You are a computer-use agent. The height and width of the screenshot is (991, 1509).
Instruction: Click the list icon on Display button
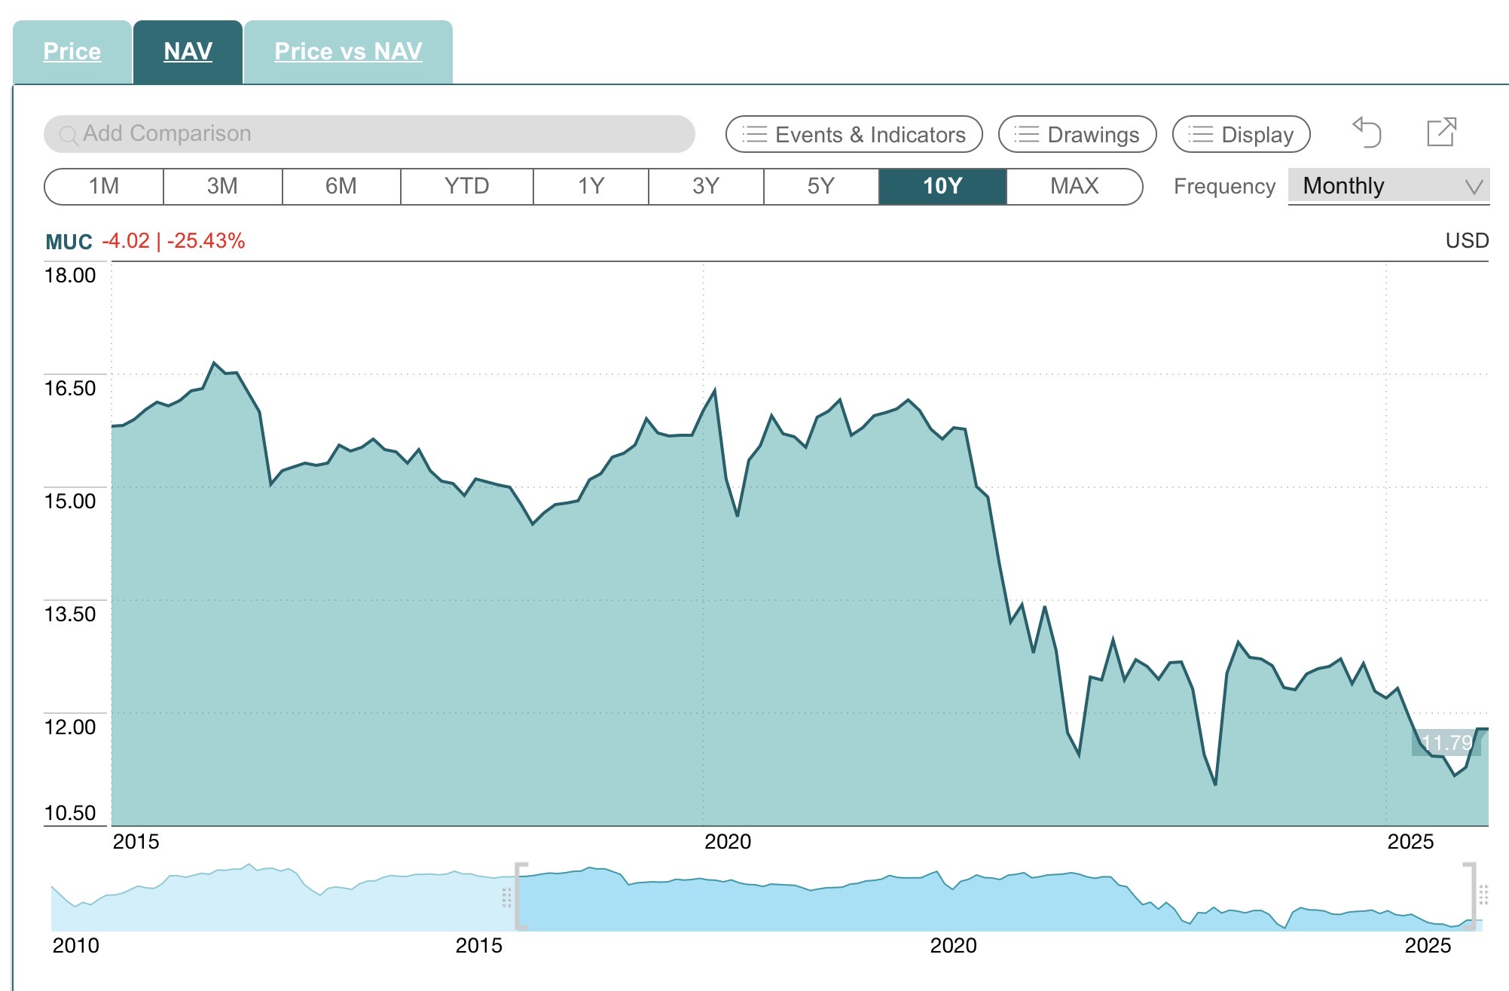[x=1200, y=135]
